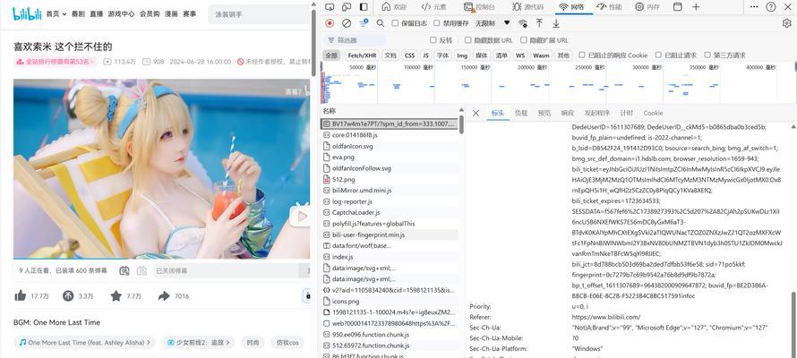
Task: Toggle DevTools dock sidebar icon
Action: click(x=364, y=7)
